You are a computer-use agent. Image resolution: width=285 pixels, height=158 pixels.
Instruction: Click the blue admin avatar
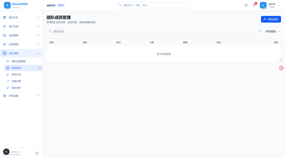tap(263, 5)
